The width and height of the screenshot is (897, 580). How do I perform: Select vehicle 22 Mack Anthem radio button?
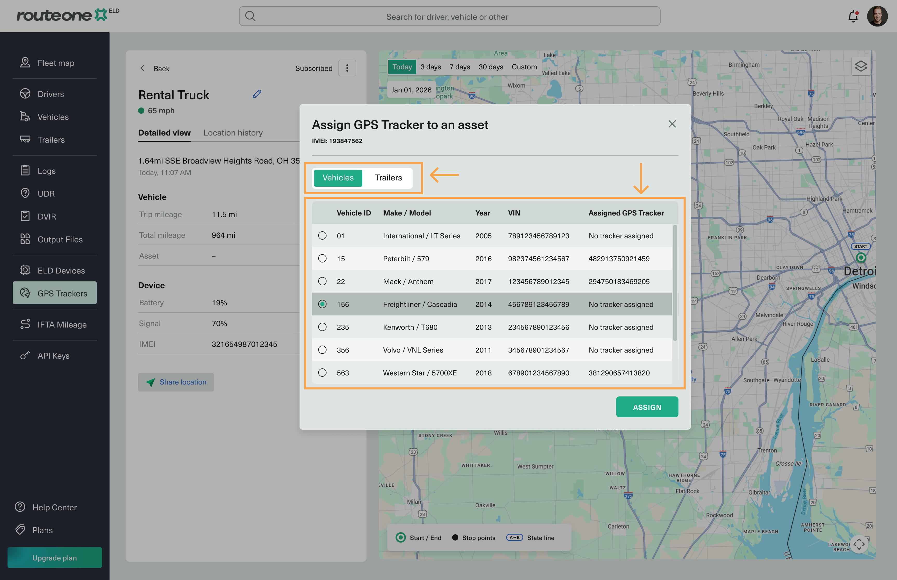(x=322, y=281)
